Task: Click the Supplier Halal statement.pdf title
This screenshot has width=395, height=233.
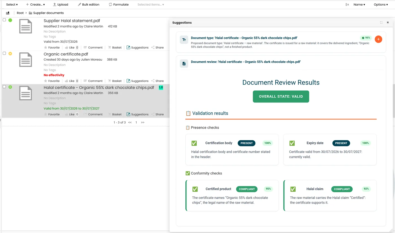Action: coord(72,21)
